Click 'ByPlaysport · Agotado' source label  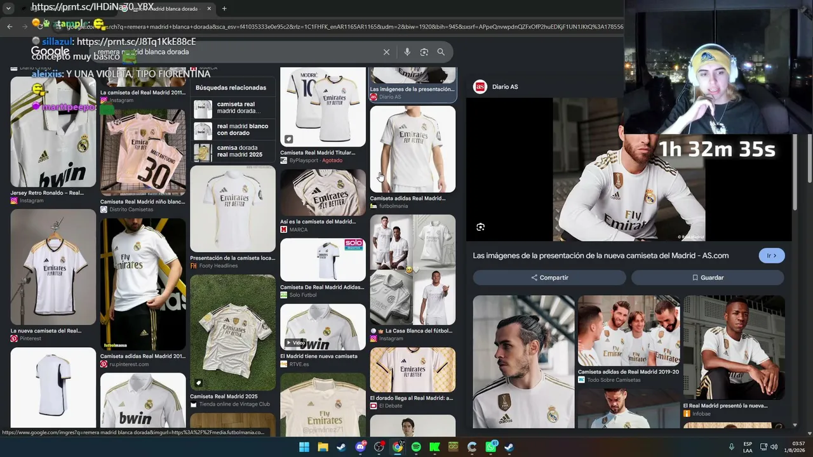[316, 161]
